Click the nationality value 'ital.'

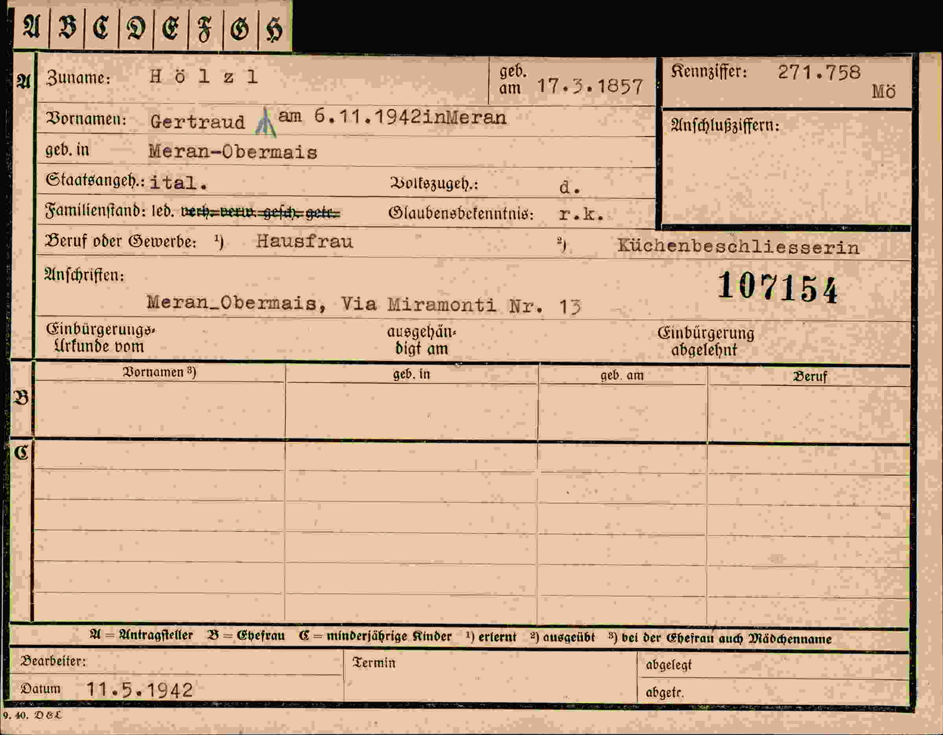(x=179, y=183)
